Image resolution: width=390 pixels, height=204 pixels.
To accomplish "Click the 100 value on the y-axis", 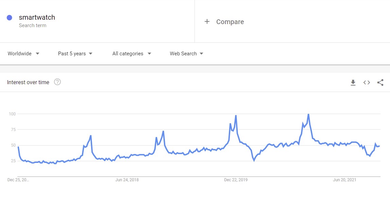I will pyautogui.click(x=12, y=114).
